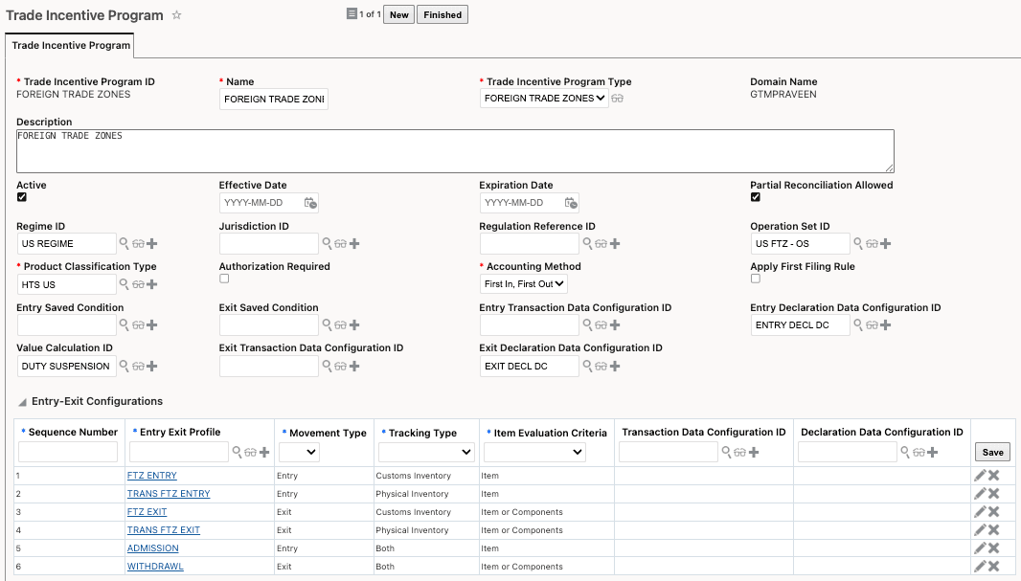This screenshot has width=1021, height=581.
Task: Open the ADMISSION profile link
Action: pyautogui.click(x=152, y=548)
